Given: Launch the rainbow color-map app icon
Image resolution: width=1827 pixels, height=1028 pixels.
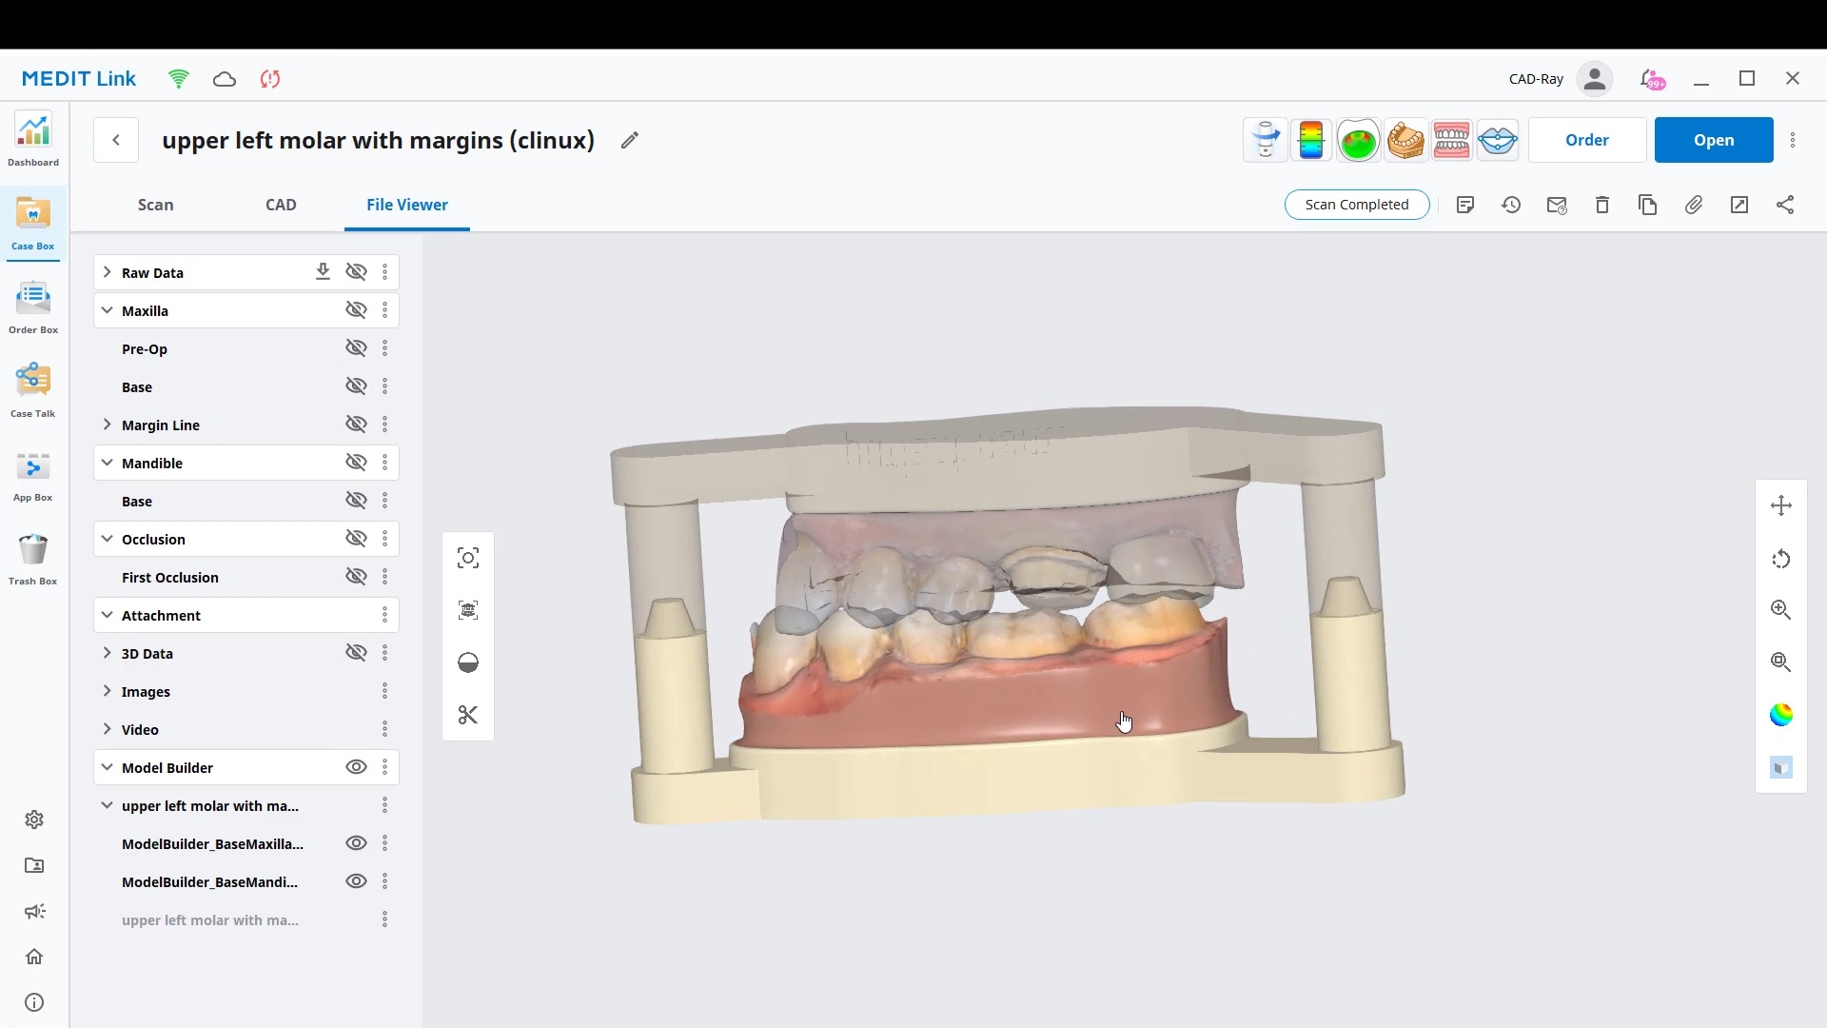Looking at the screenshot, I should pyautogui.click(x=1311, y=140).
